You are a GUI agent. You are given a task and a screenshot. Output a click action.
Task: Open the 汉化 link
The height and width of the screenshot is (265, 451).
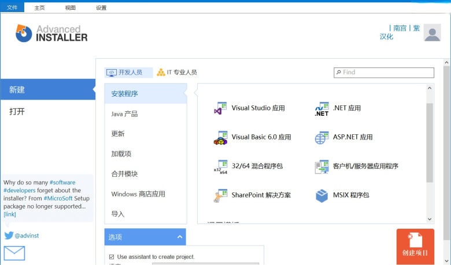pyautogui.click(x=386, y=37)
